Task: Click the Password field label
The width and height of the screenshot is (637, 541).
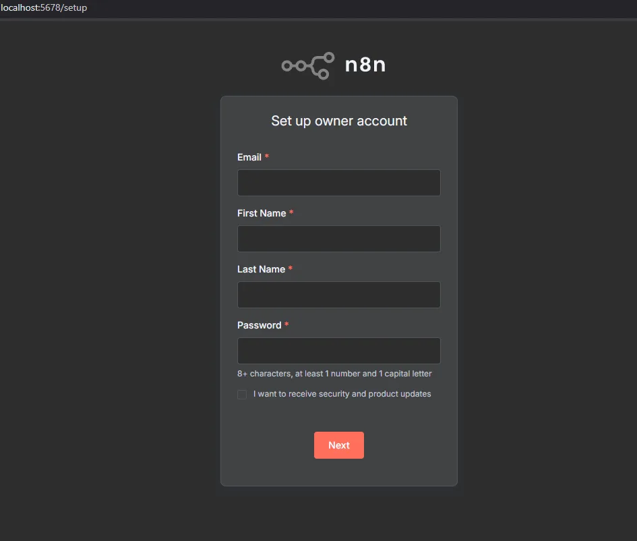Action: [259, 325]
